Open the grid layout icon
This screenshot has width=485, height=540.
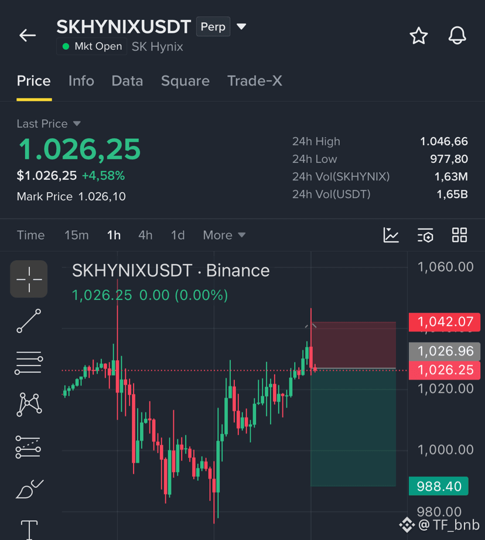(x=459, y=235)
